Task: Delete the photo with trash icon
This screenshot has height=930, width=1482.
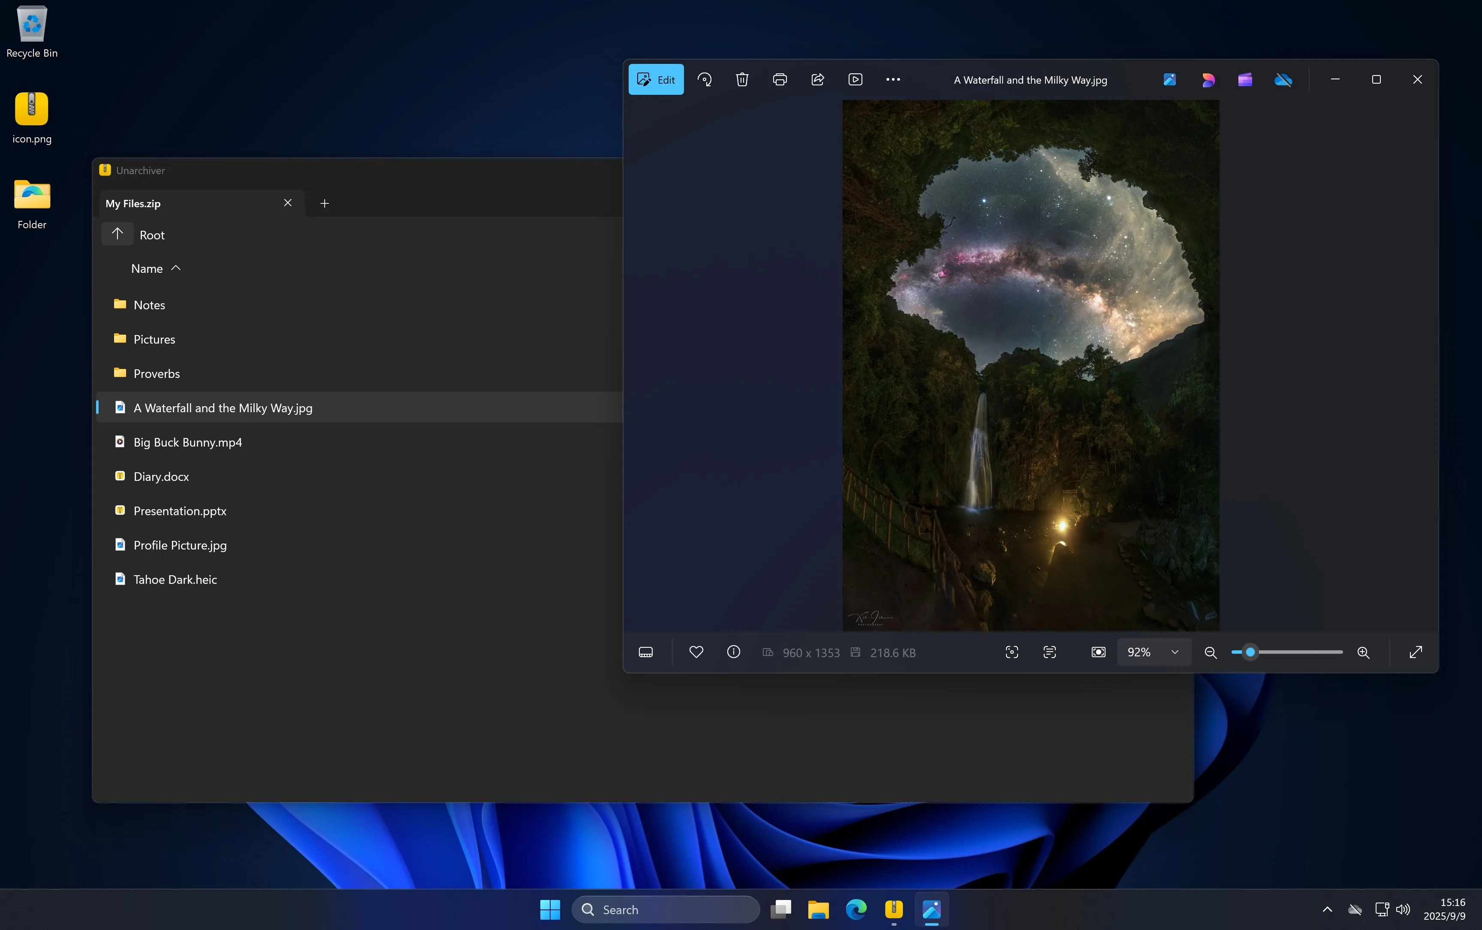Action: click(x=742, y=79)
